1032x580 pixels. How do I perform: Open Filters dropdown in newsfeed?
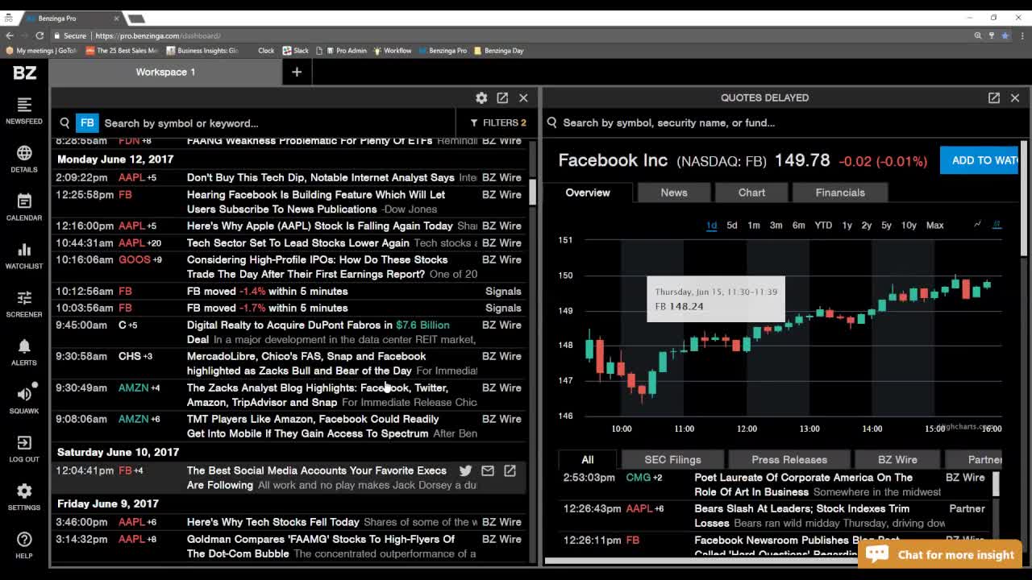(498, 122)
